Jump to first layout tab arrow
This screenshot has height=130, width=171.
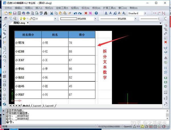click(x=10, y=106)
